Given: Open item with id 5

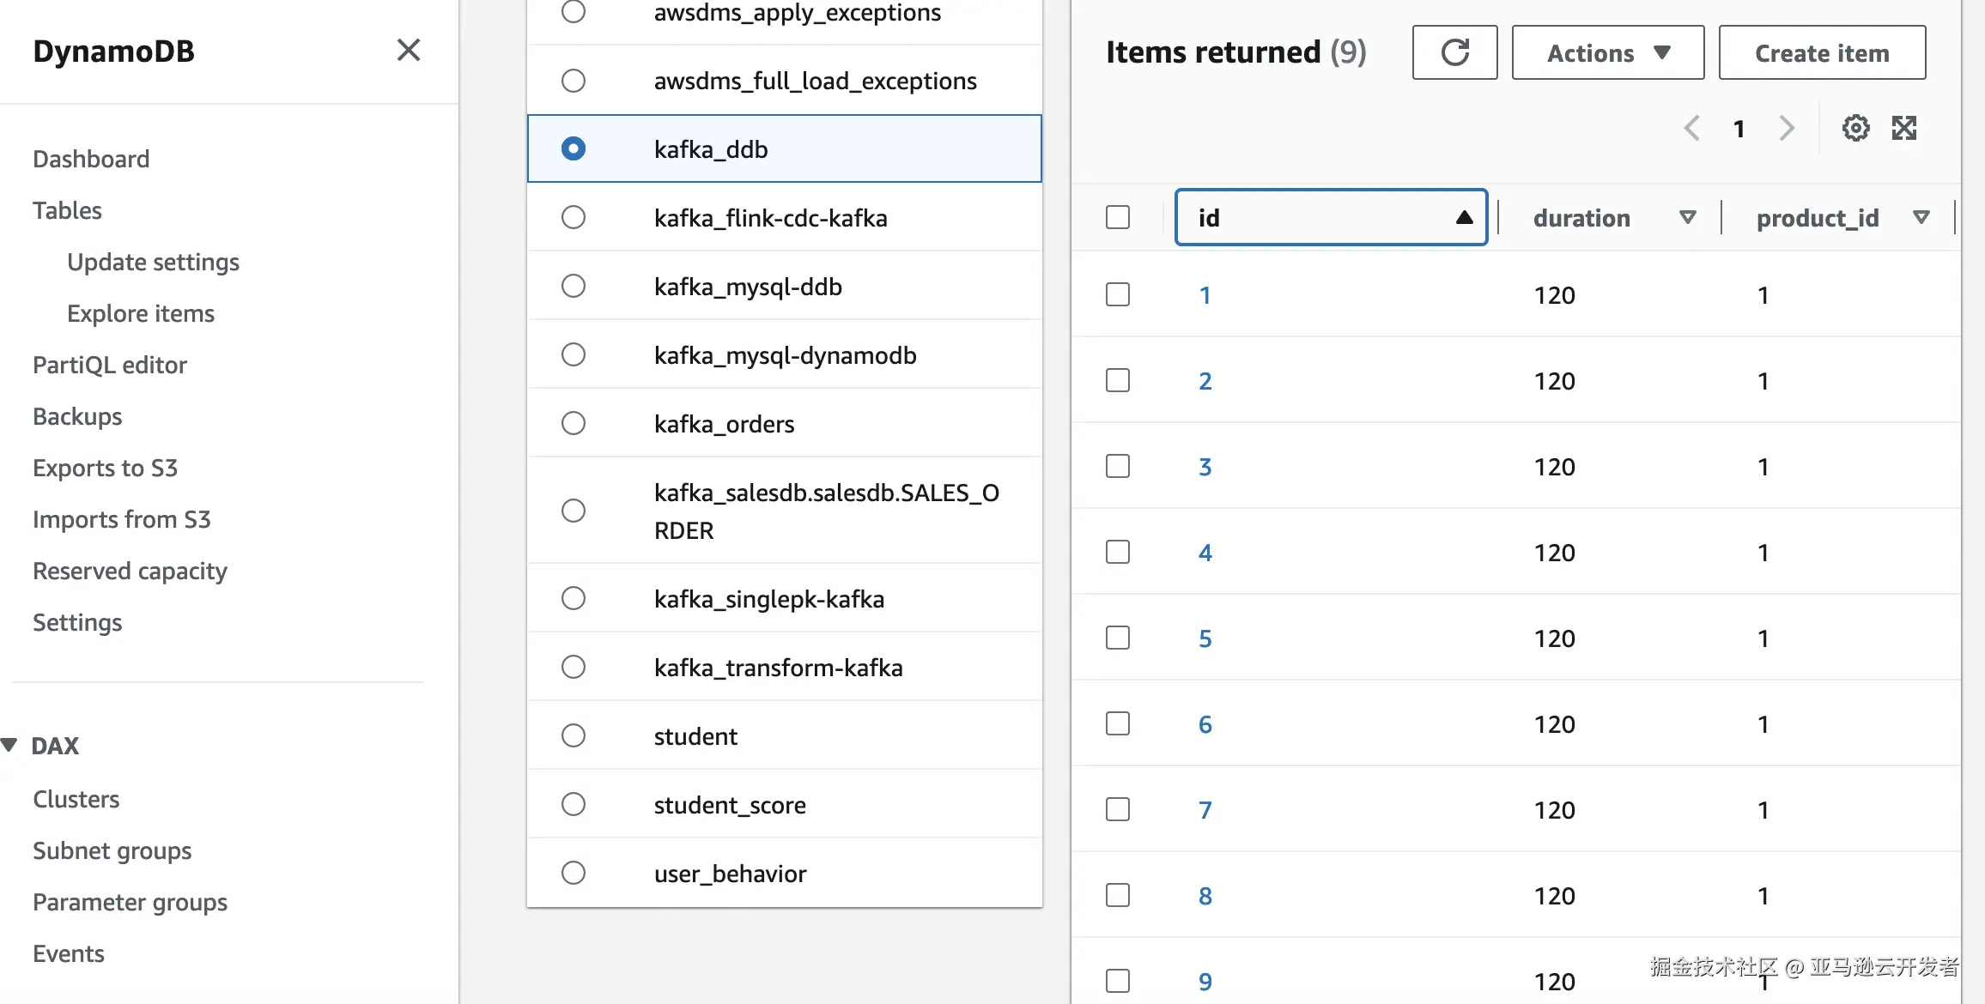Looking at the screenshot, I should coord(1205,638).
